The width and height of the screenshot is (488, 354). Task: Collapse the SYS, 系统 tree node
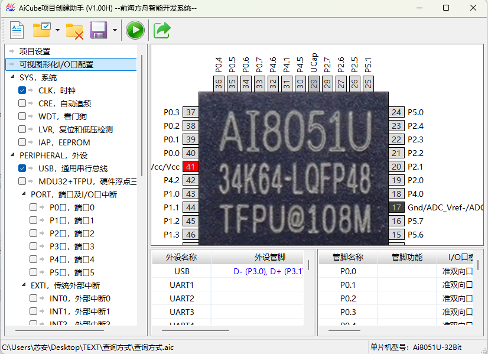[x=12, y=77]
